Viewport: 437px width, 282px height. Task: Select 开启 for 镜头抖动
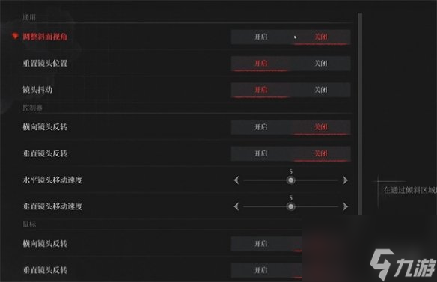coord(261,90)
